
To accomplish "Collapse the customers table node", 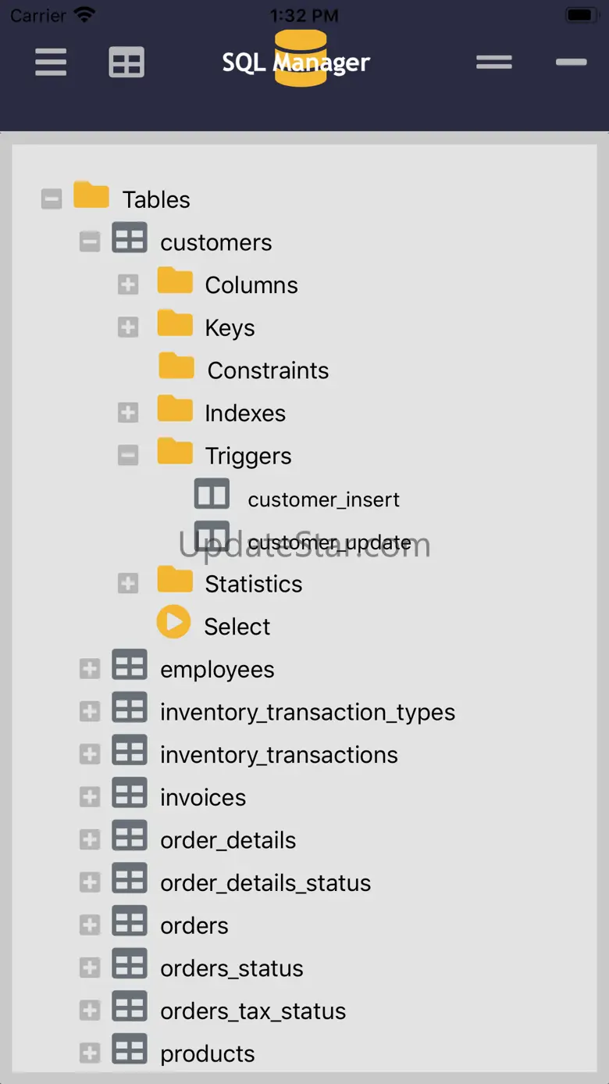I will [x=90, y=242].
